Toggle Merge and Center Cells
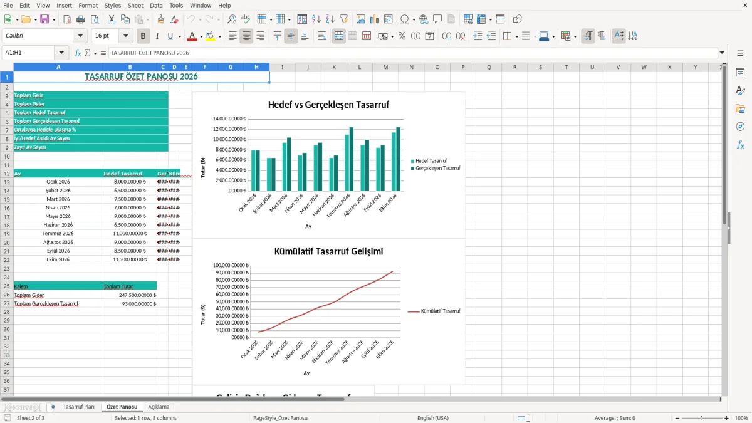The image size is (752, 423). pyautogui.click(x=339, y=36)
